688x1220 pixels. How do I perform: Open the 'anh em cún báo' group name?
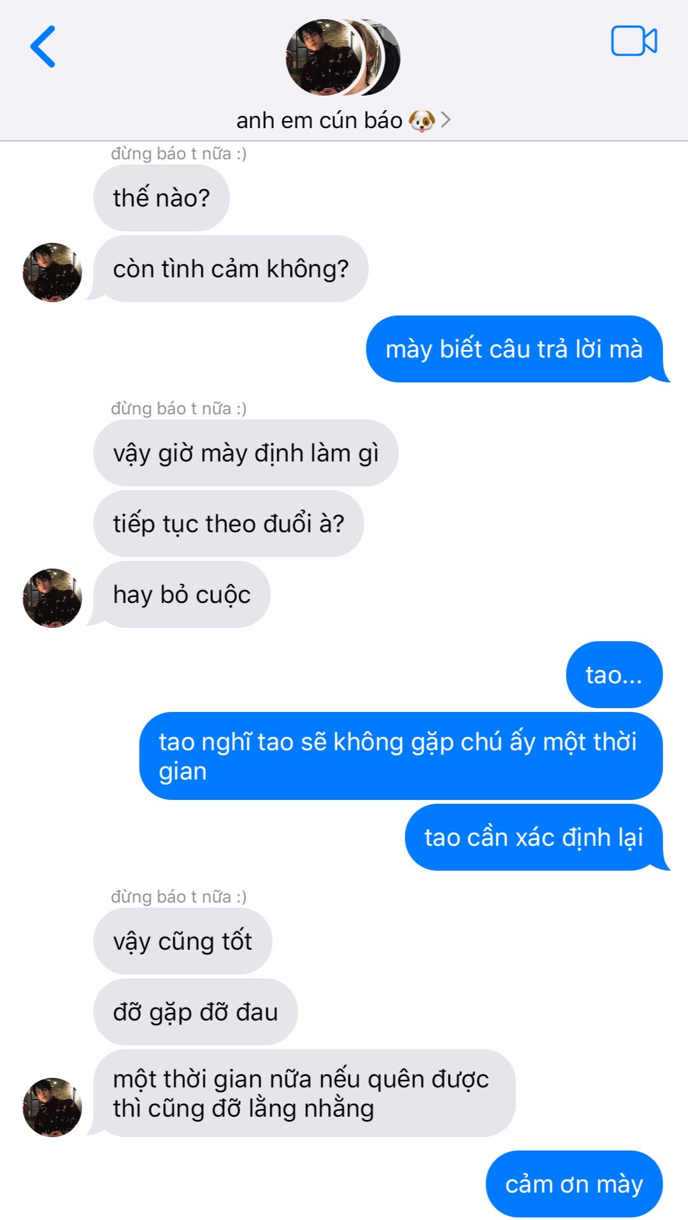(x=319, y=120)
